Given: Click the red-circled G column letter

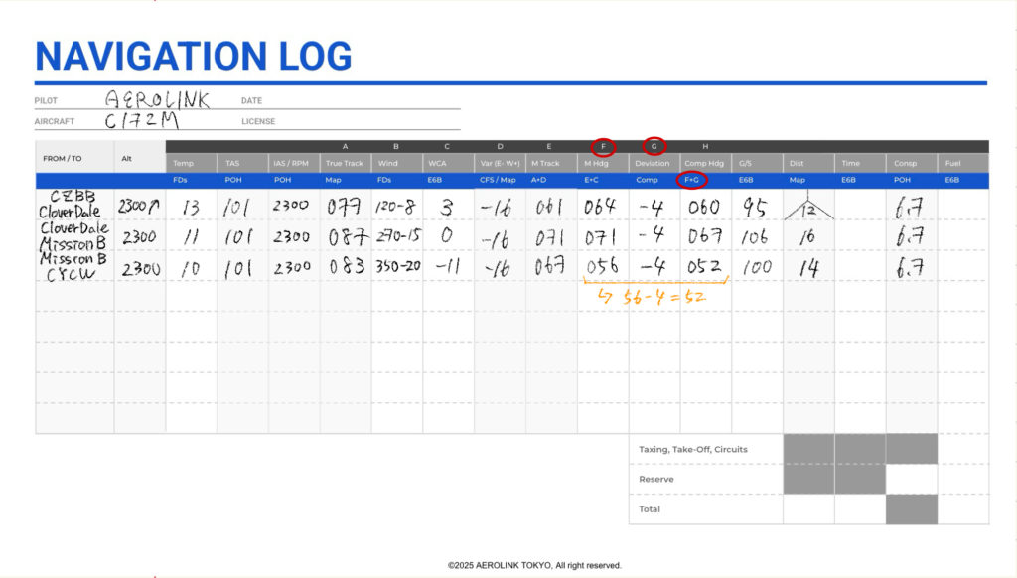Looking at the screenshot, I should click(x=654, y=146).
